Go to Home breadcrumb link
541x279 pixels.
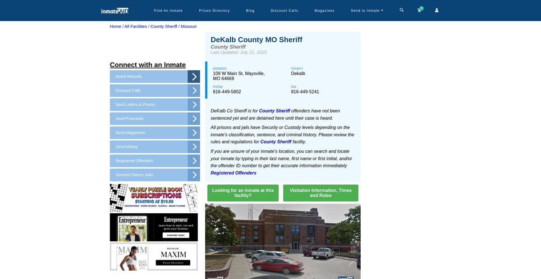click(115, 27)
